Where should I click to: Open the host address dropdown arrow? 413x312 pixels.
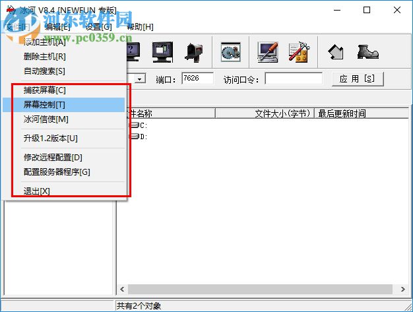(140, 78)
